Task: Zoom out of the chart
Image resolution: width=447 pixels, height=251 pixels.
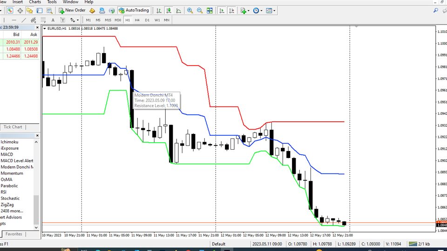Action: pyautogui.click(x=200, y=10)
